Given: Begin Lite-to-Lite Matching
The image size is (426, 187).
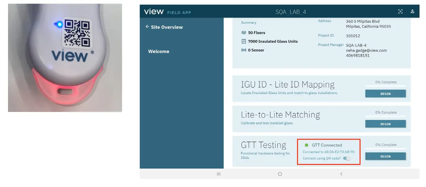Looking at the screenshot, I should pos(385,124).
